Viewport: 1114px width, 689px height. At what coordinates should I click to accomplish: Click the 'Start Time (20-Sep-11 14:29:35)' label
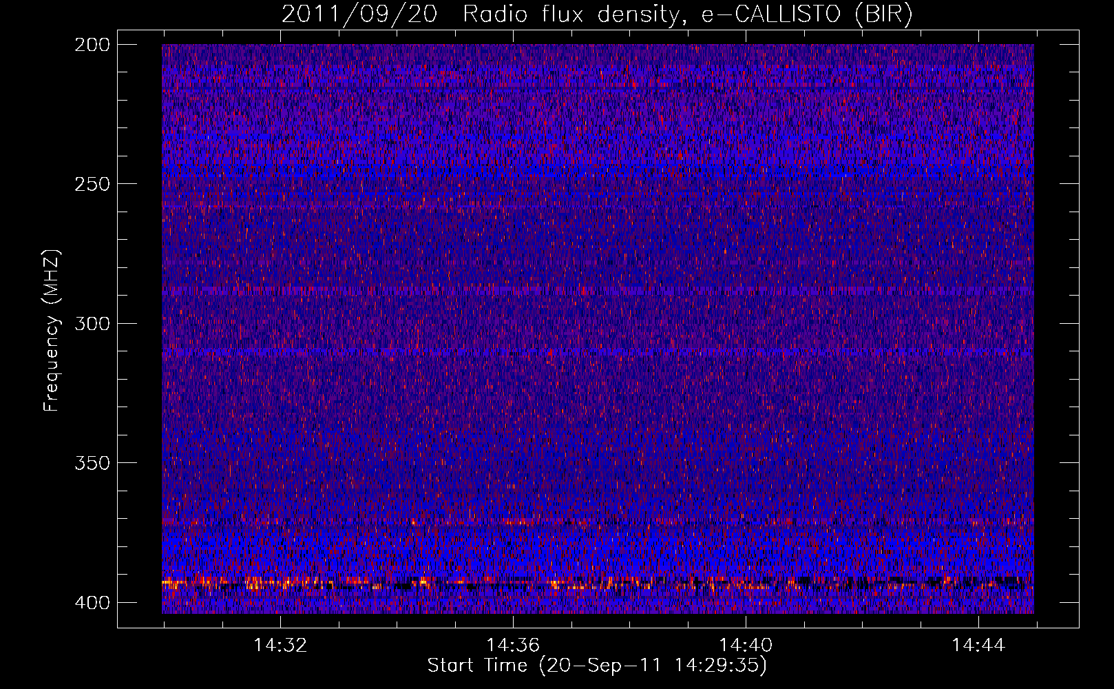click(x=597, y=666)
